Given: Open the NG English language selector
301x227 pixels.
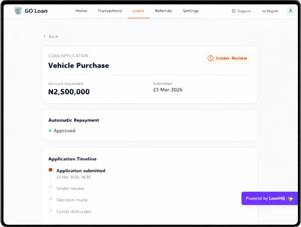Looking at the screenshot, I should coord(270,11).
